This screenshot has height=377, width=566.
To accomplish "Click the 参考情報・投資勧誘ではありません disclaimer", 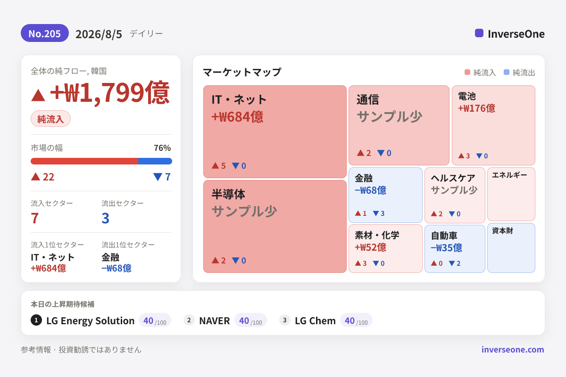I will [81, 350].
